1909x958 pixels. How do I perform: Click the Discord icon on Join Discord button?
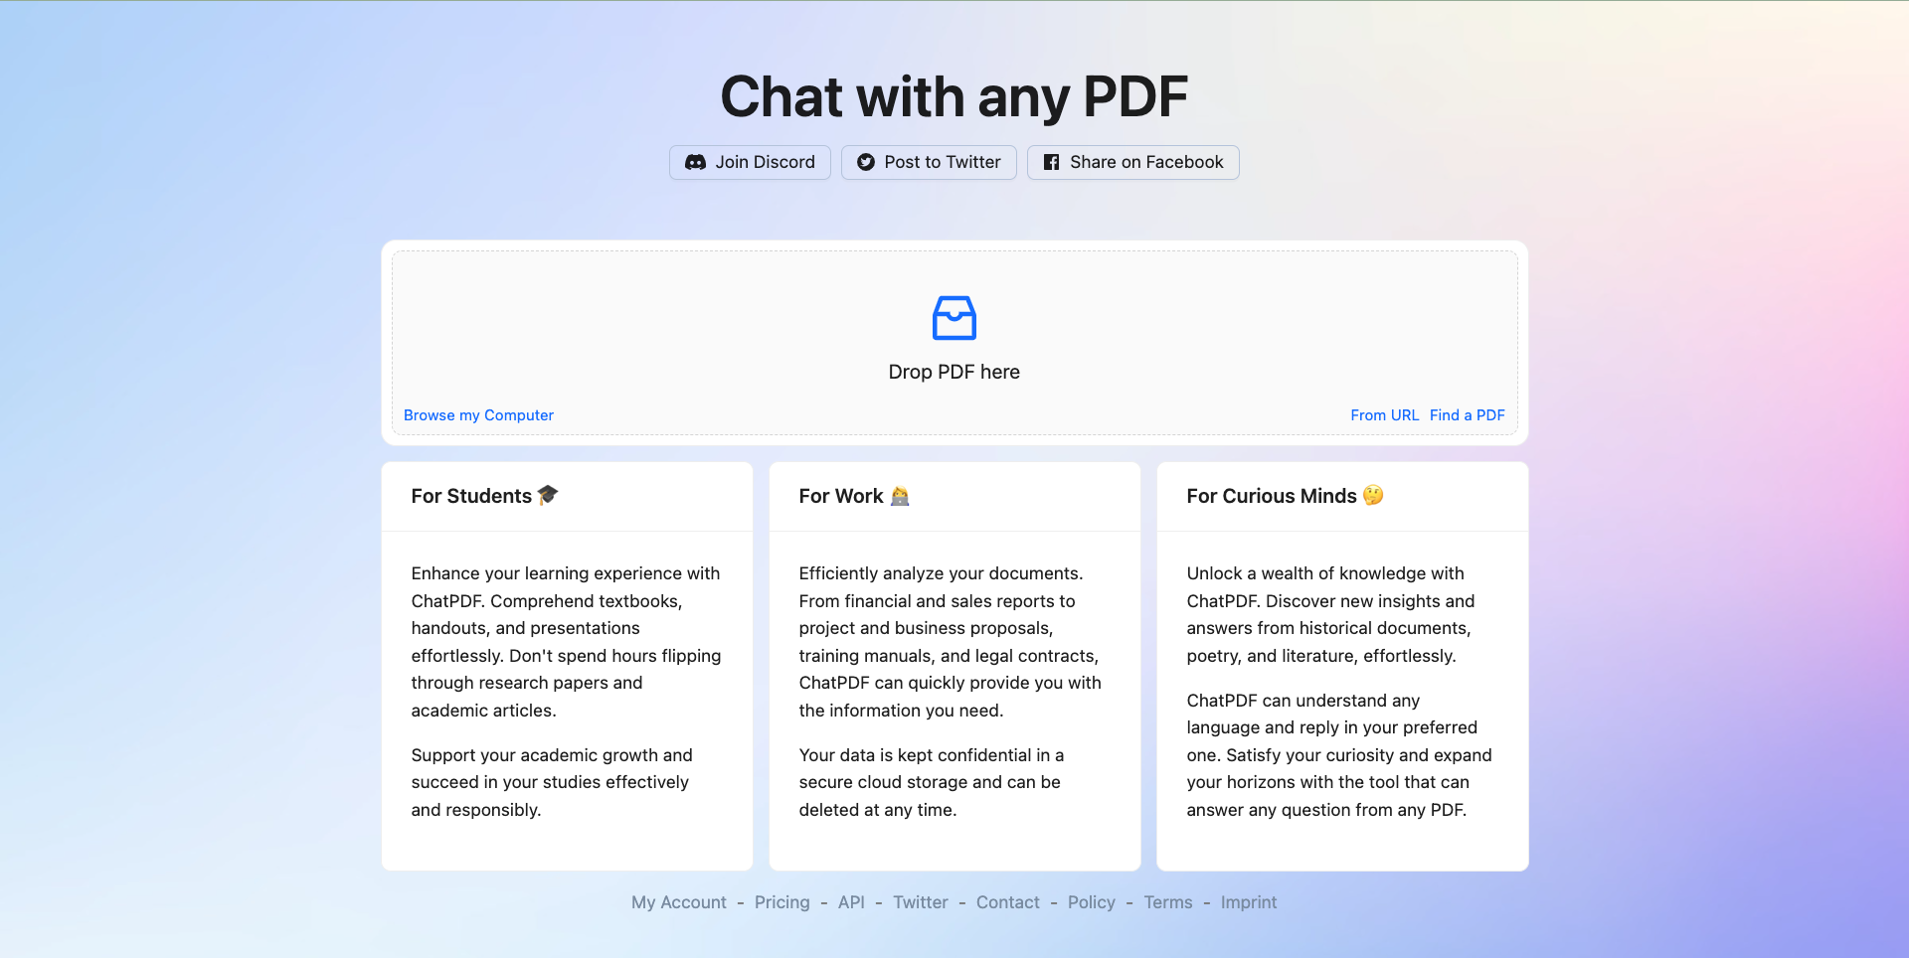pos(697,162)
